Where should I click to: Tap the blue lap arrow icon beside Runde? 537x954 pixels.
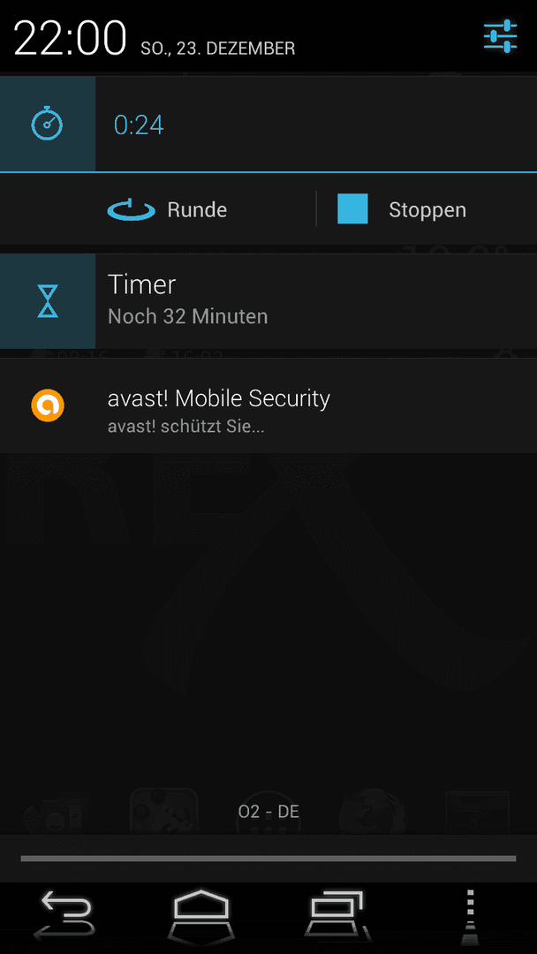pyautogui.click(x=132, y=210)
